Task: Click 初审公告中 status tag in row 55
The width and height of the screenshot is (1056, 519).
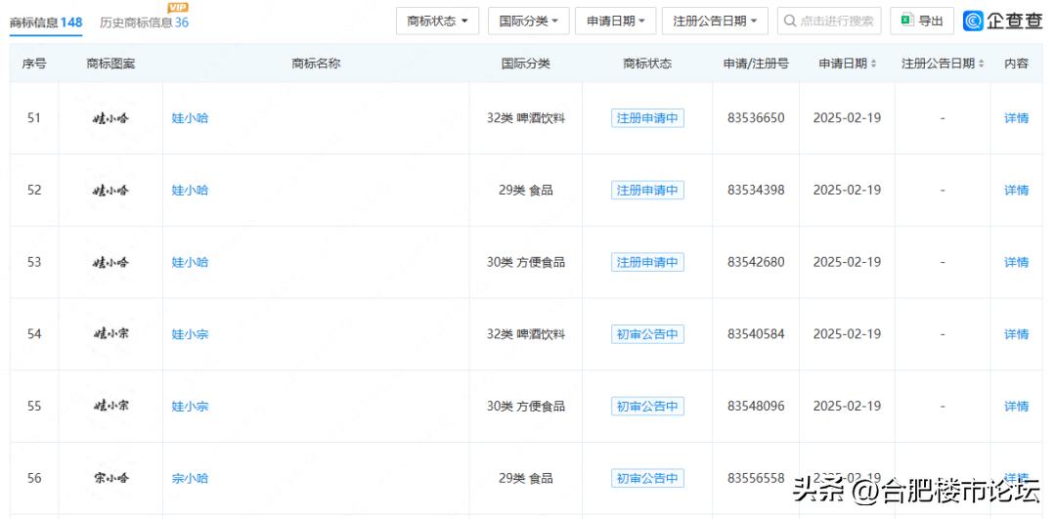Action: [x=647, y=407]
